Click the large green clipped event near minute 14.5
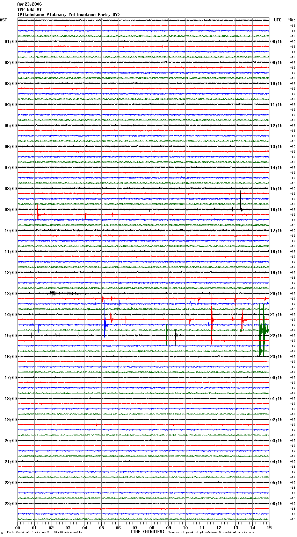Viewport: 297px width, 537px height. click(263, 330)
